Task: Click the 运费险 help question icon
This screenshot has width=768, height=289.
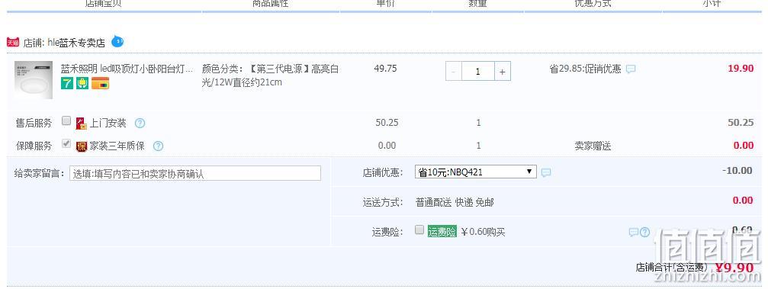Action: (645, 232)
